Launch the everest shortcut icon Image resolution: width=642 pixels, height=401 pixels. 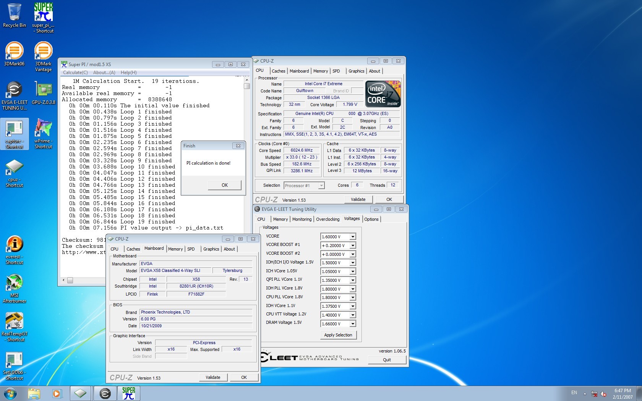pos(14,244)
